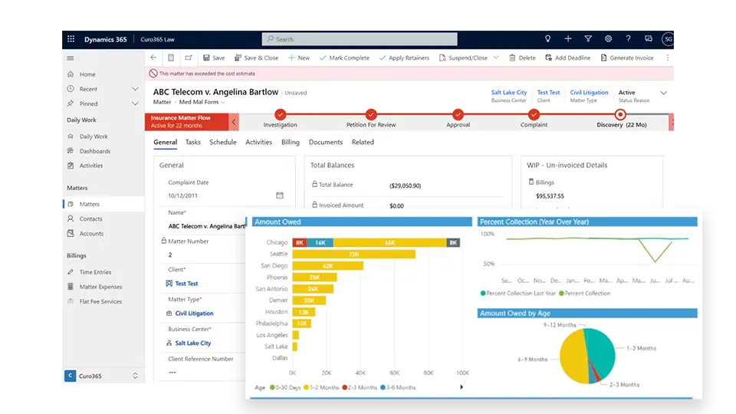736x414 pixels.
Task: Open the calendar picker for Complaint Date
Action: point(279,195)
